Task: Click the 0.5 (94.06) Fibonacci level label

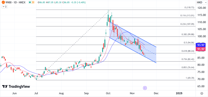Action: [x=189, y=43]
